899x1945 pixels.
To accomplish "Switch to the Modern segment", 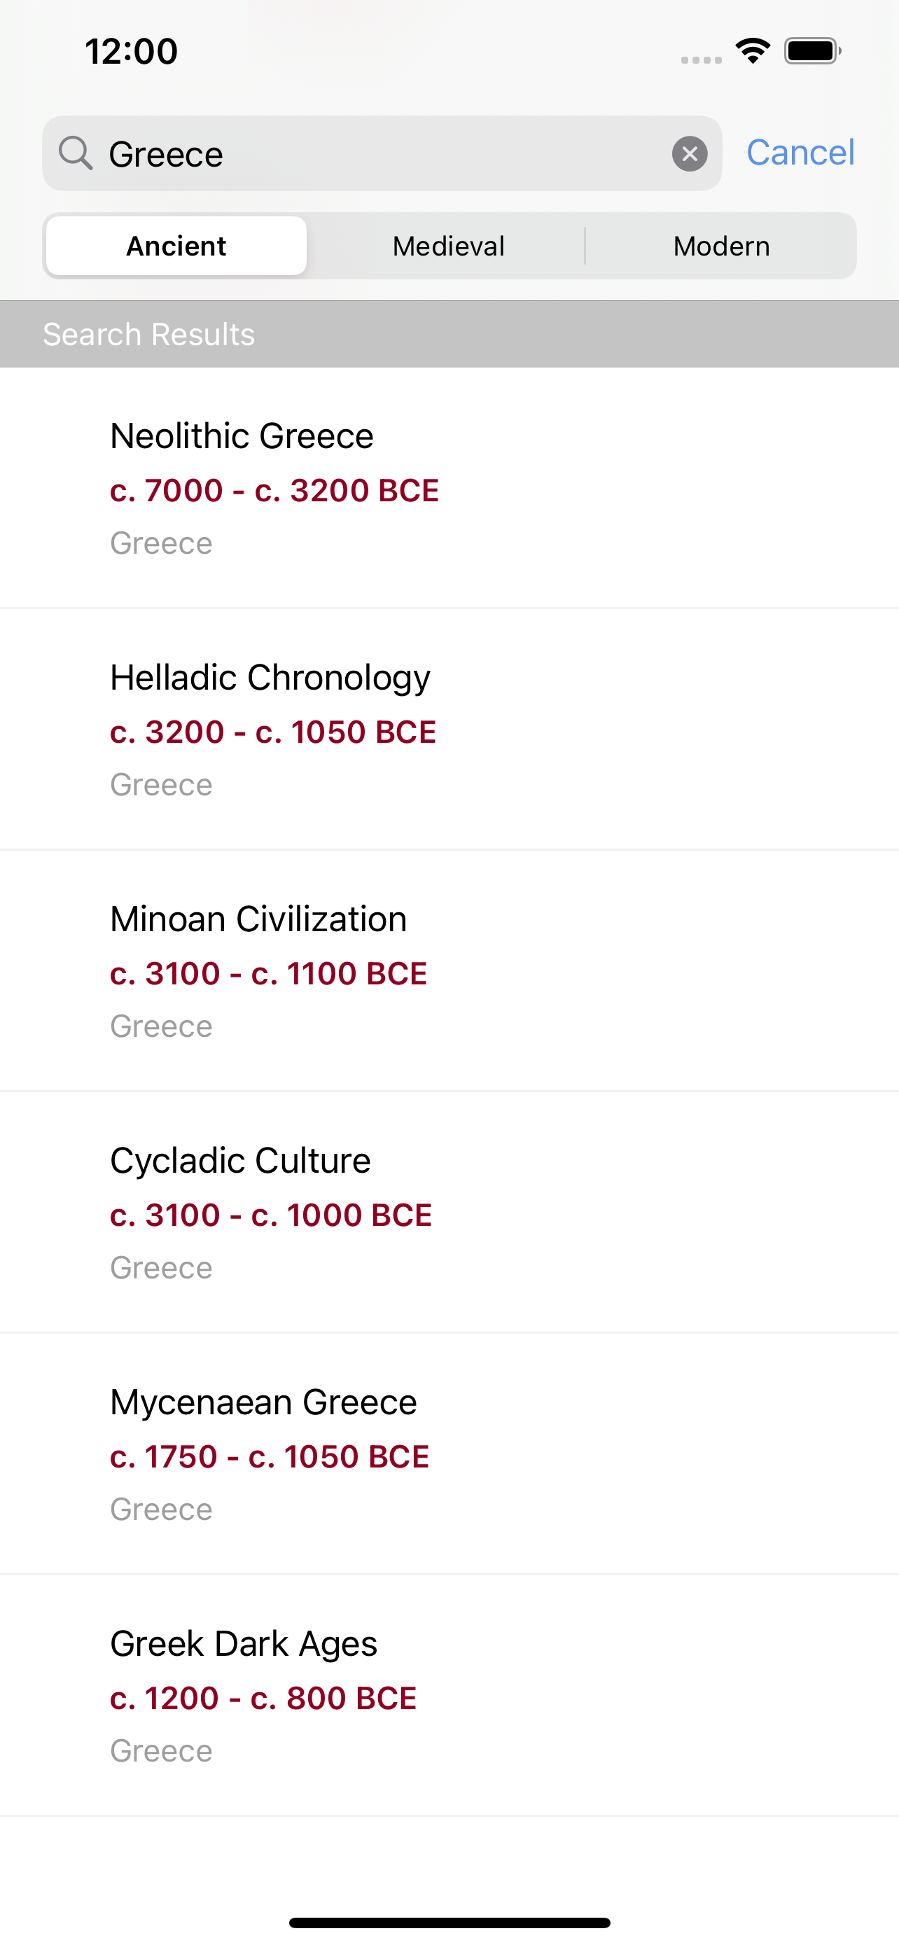I will click(721, 246).
